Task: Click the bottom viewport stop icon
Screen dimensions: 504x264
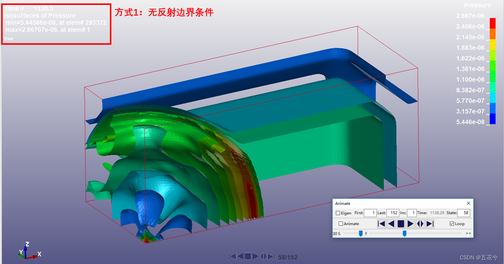Action: [x=248, y=256]
